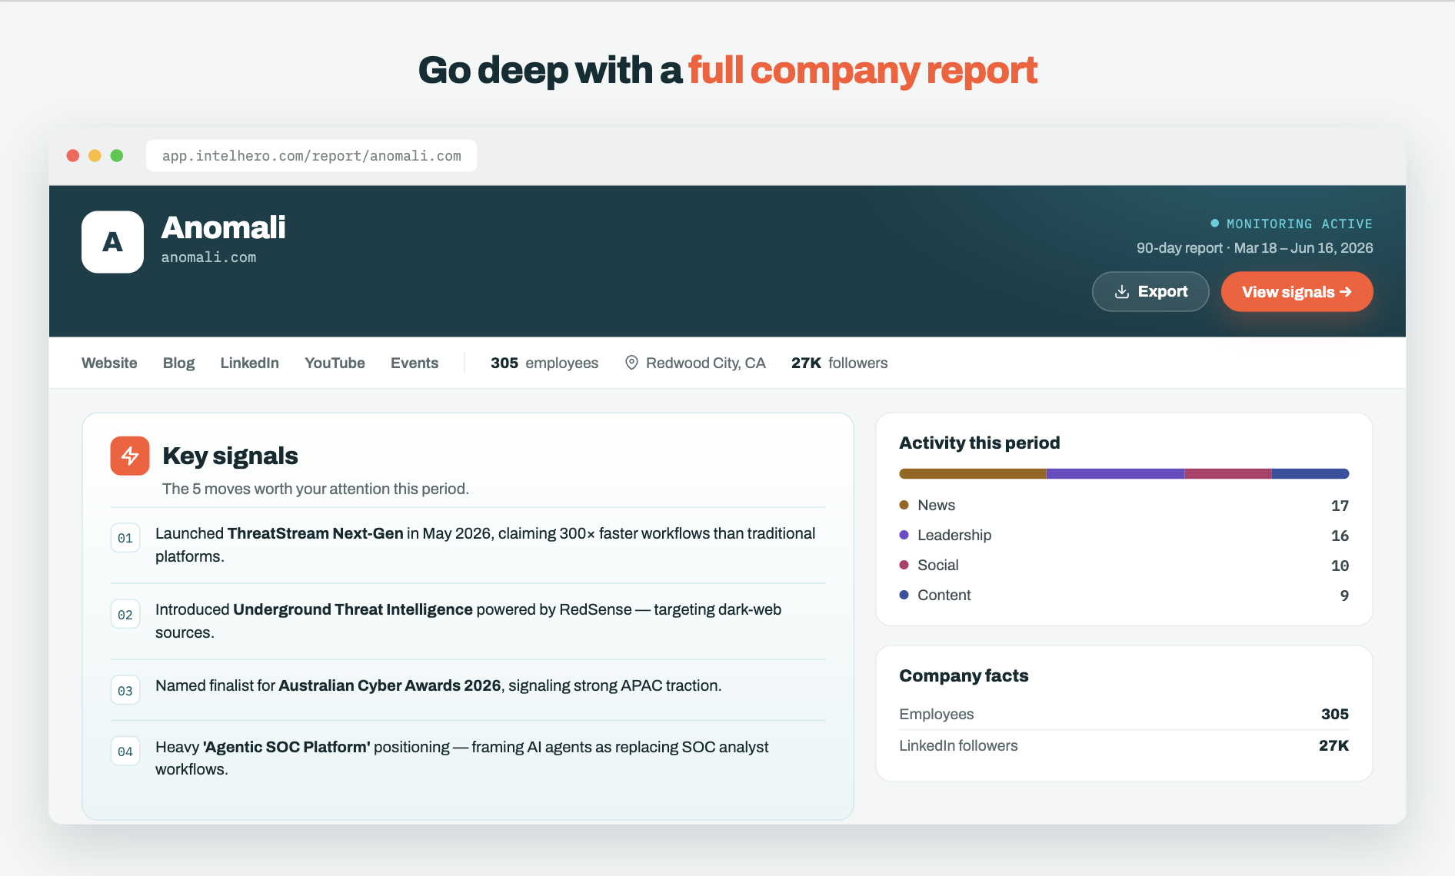Viewport: 1455px width, 876px height.
Task: Open the Website link
Action: pos(109,363)
